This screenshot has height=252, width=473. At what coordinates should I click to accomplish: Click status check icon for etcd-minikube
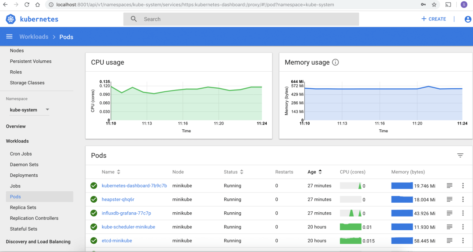(x=94, y=241)
